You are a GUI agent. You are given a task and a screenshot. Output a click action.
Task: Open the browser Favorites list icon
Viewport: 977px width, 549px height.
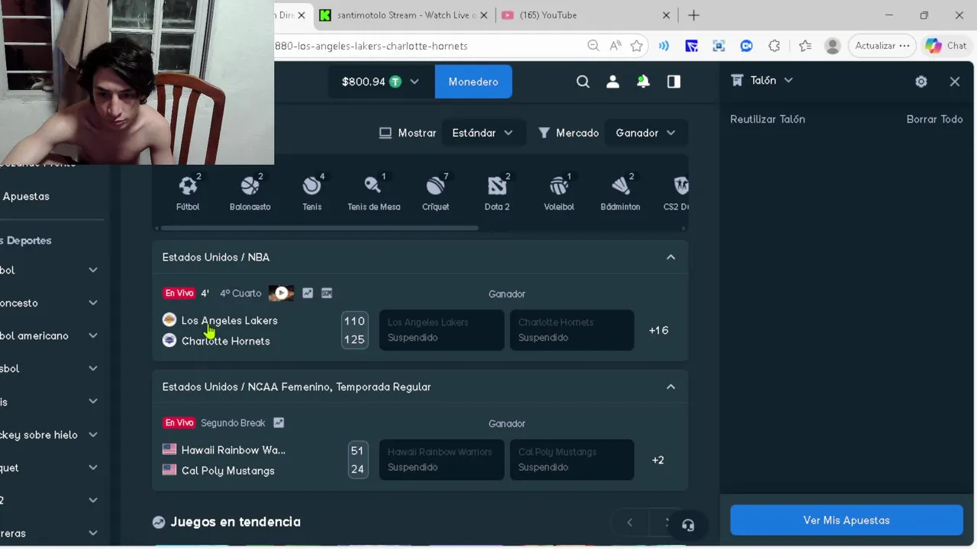805,46
